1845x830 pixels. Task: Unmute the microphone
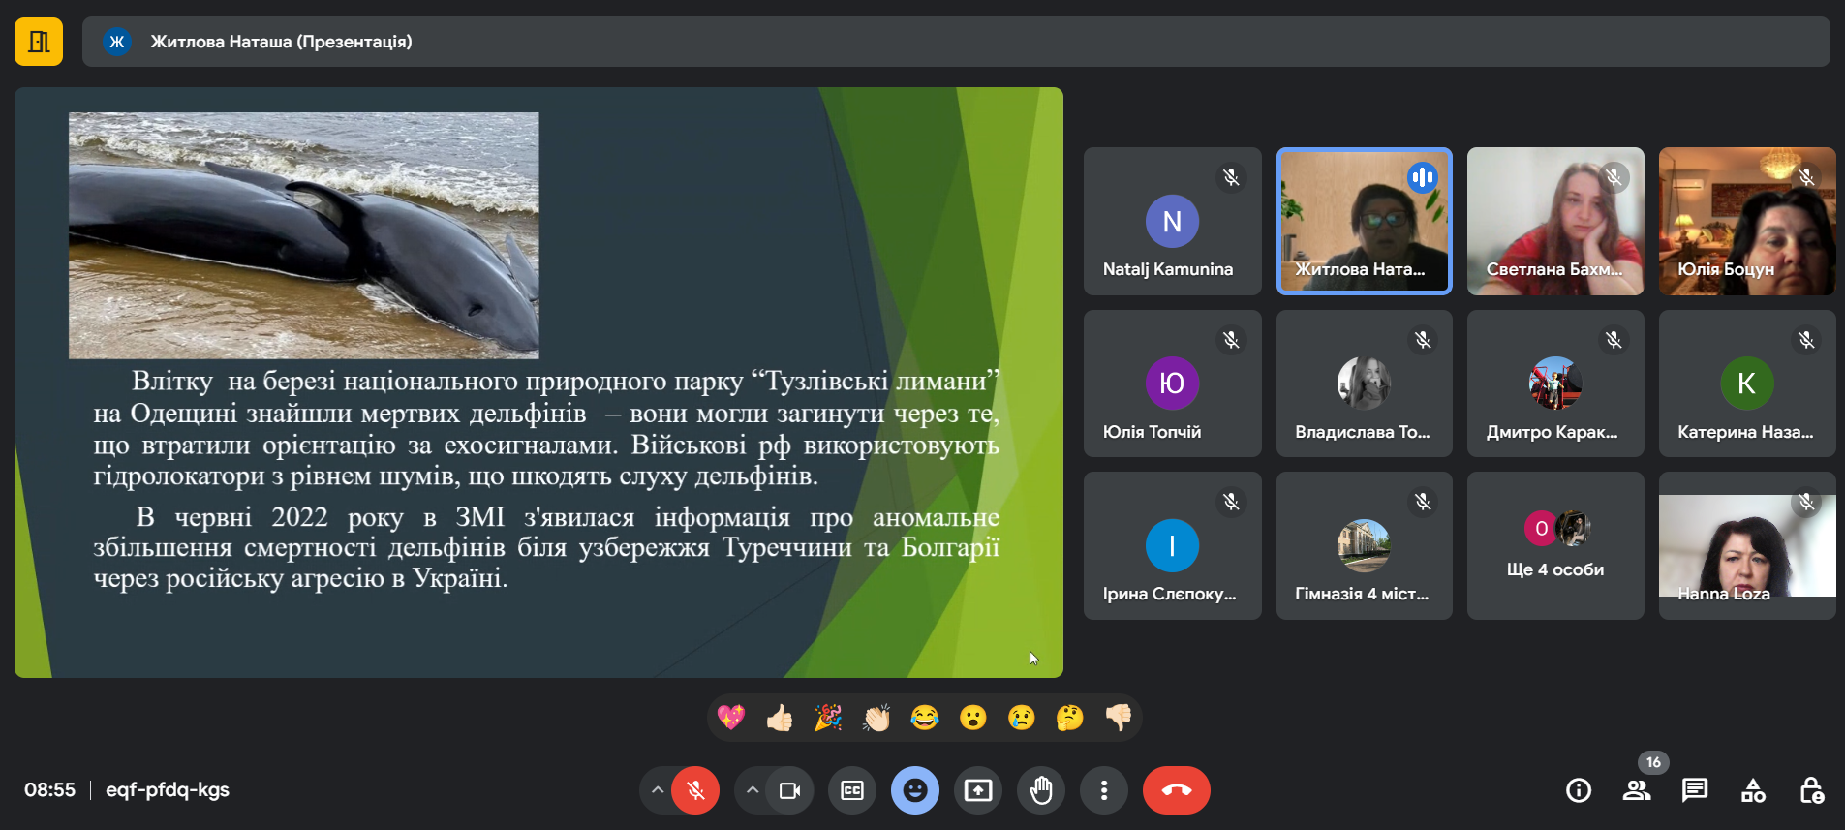695,790
